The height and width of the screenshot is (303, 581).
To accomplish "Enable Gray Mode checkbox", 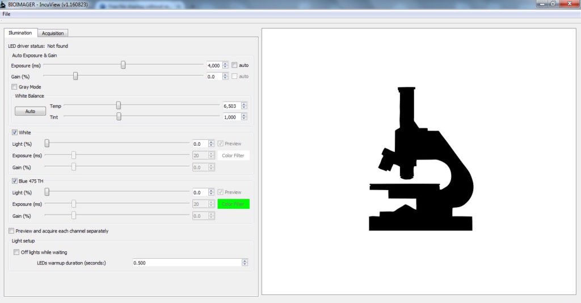I will click(14, 87).
